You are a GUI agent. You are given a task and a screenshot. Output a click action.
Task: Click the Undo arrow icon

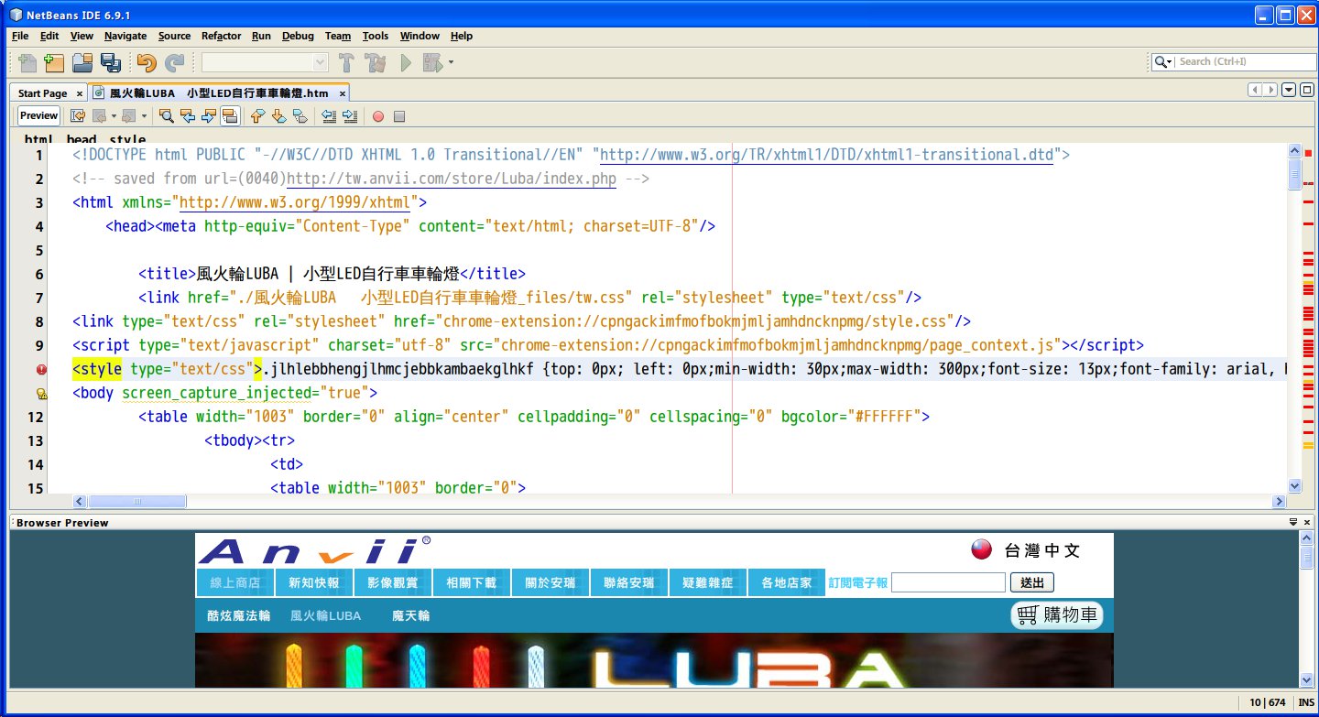pos(146,62)
